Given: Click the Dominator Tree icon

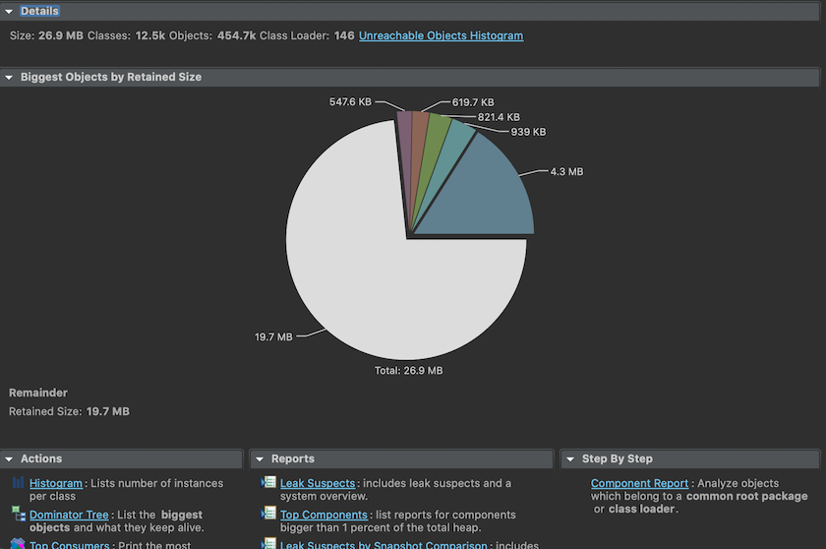Looking at the screenshot, I should tap(19, 514).
